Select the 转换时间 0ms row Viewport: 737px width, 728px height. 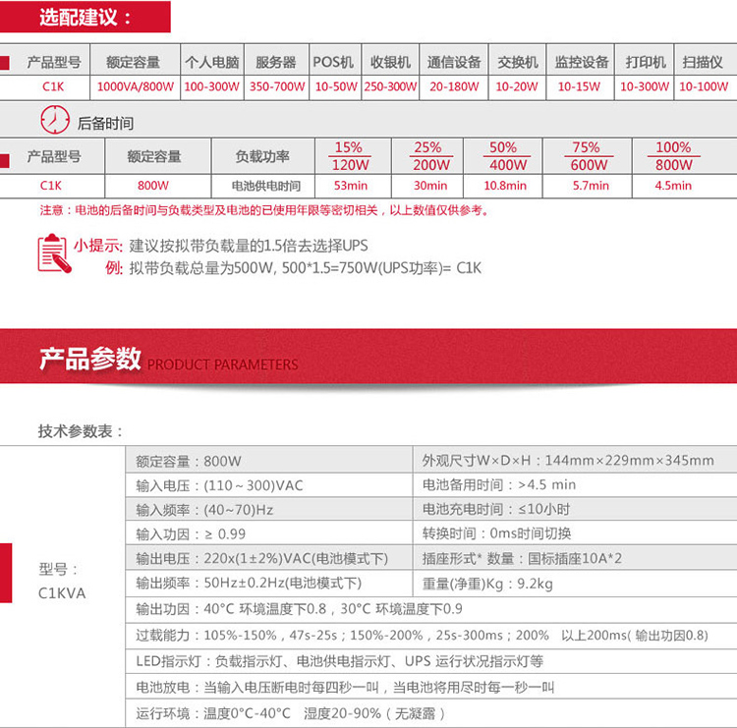tap(575, 533)
